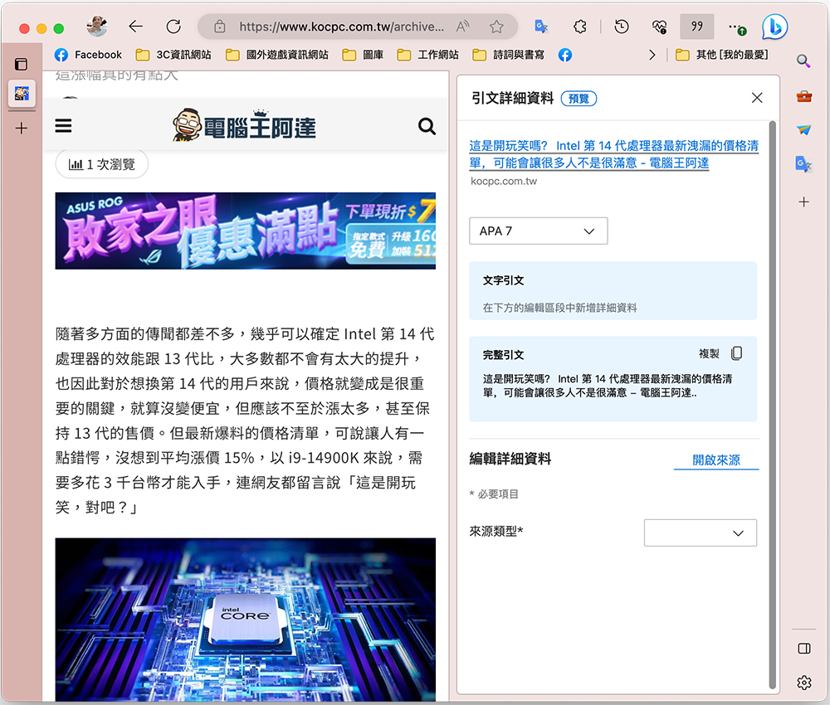The height and width of the screenshot is (705, 830).
Task: Open the 國外遊戲資訊網站 bookmark folder
Action: click(277, 55)
